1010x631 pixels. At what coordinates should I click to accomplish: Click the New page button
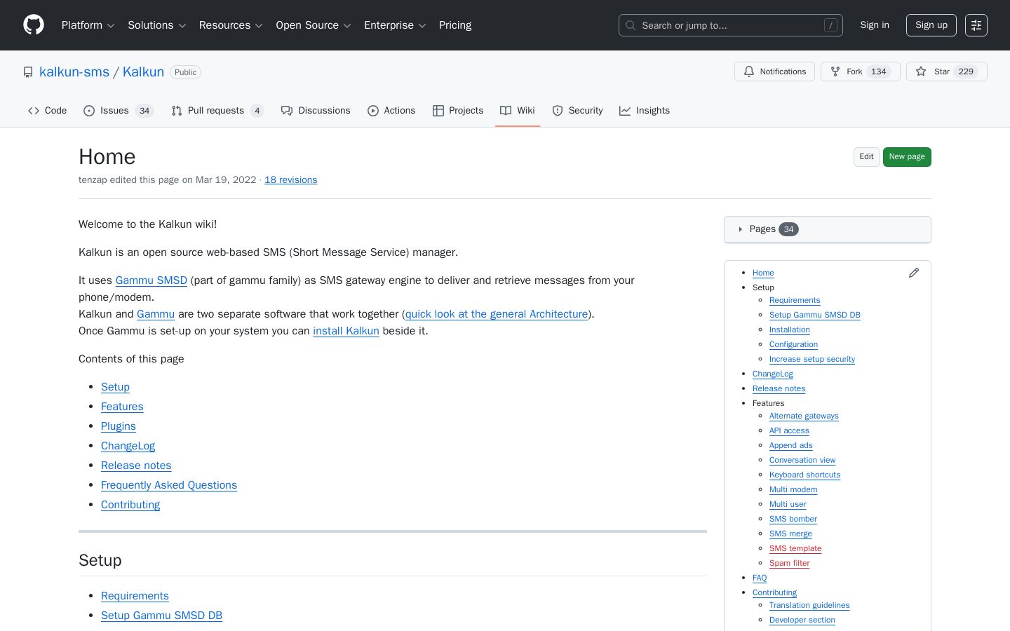907,157
